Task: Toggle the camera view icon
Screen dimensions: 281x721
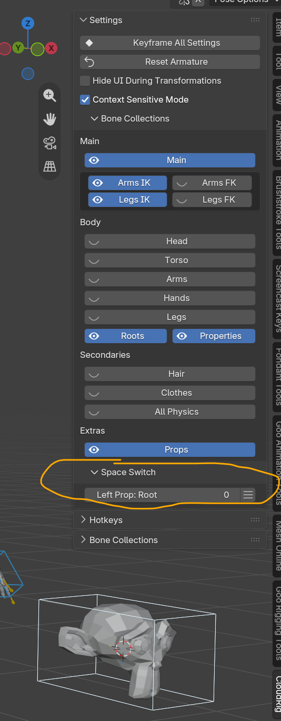Action: pos(50,143)
